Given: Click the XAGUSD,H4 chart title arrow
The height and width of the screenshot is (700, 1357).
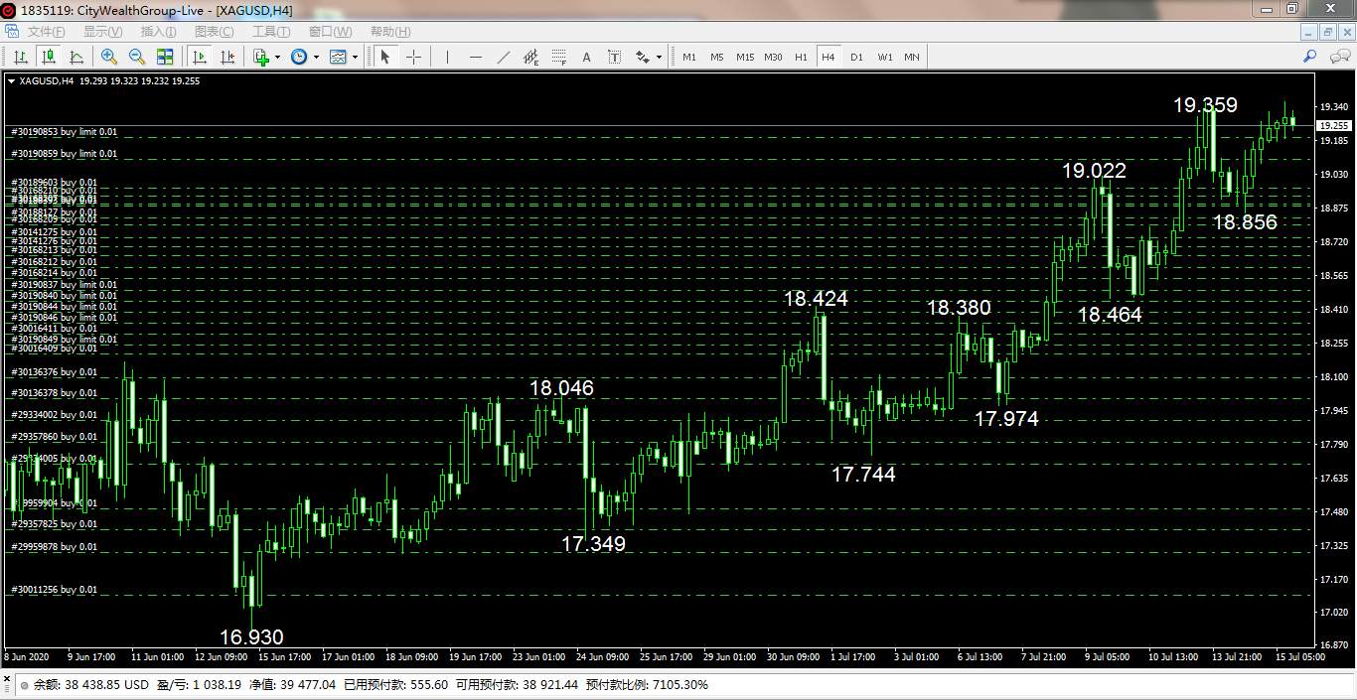Looking at the screenshot, I should (x=11, y=81).
